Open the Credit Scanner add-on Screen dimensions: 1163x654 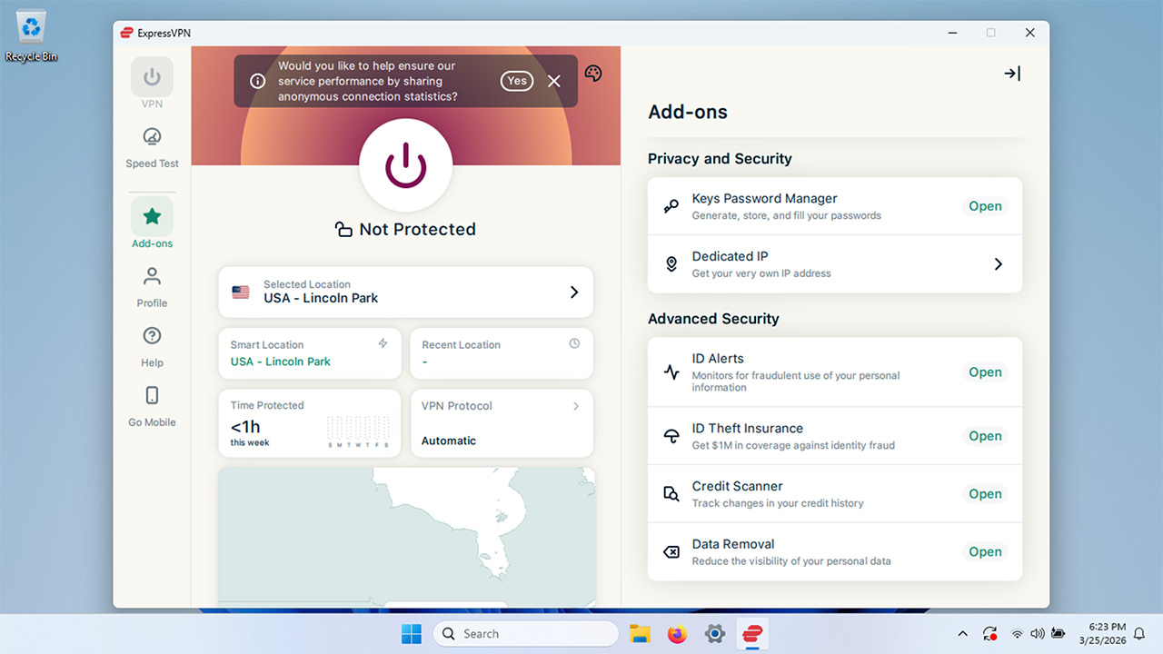[985, 493]
